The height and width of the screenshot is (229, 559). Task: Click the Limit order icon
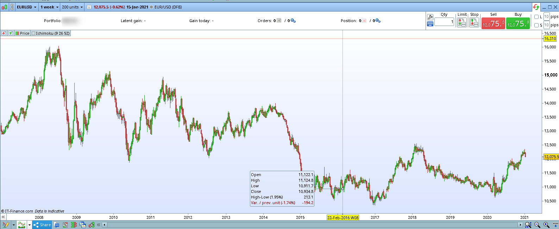[x=462, y=22]
